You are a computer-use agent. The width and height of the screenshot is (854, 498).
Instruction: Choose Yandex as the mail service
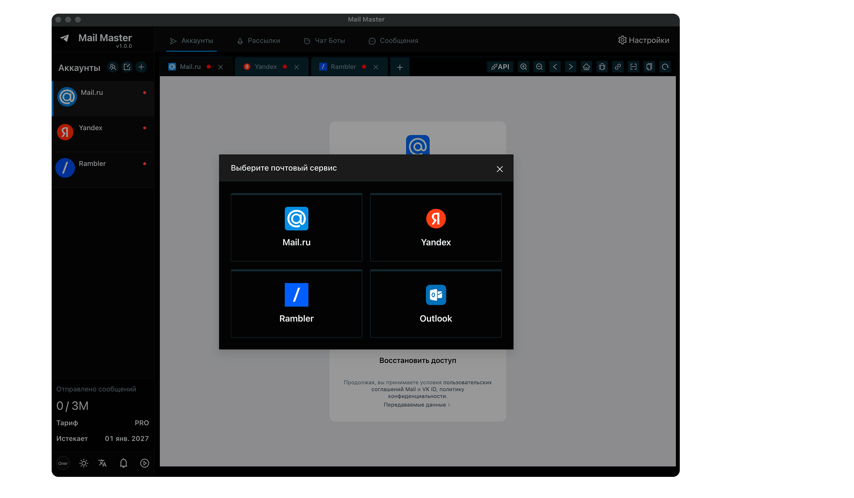coord(436,227)
